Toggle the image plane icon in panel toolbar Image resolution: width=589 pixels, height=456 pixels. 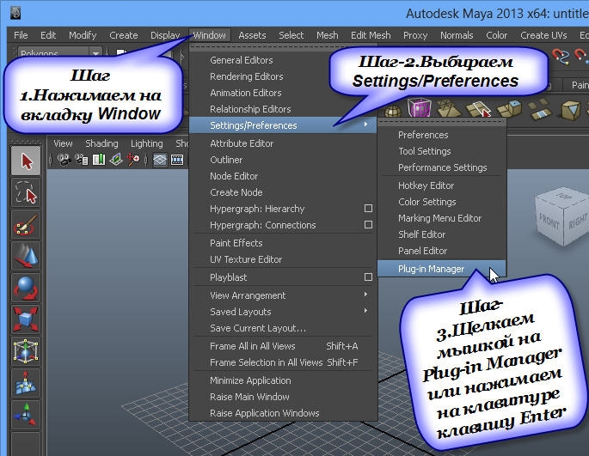(x=116, y=160)
